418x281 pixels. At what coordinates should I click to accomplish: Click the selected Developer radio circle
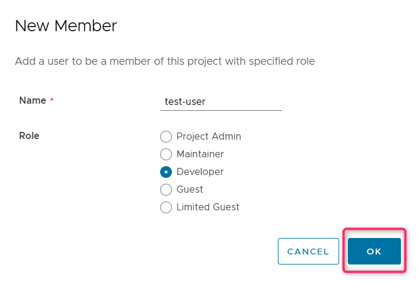tap(166, 172)
